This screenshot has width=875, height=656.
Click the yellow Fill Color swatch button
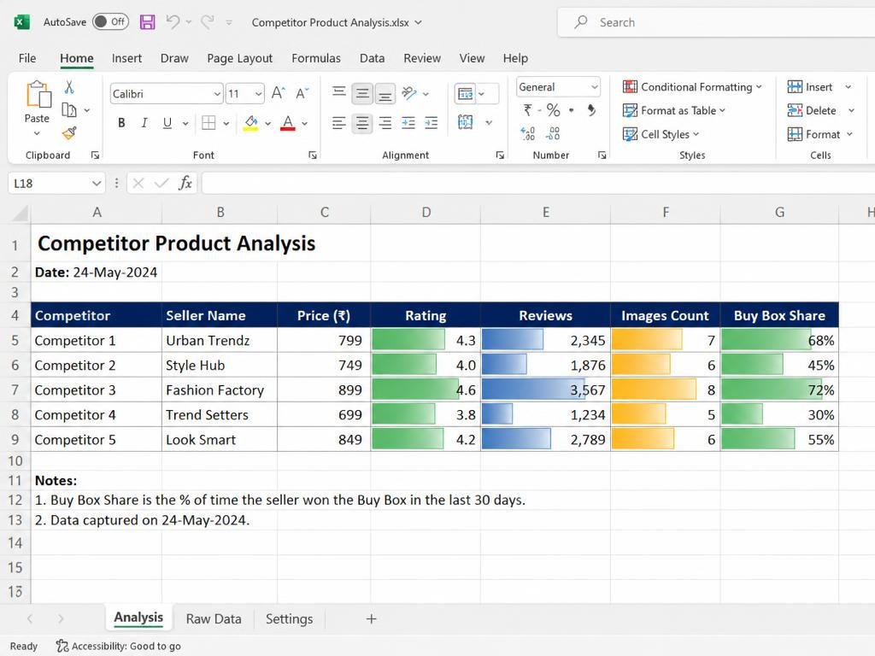(x=250, y=123)
